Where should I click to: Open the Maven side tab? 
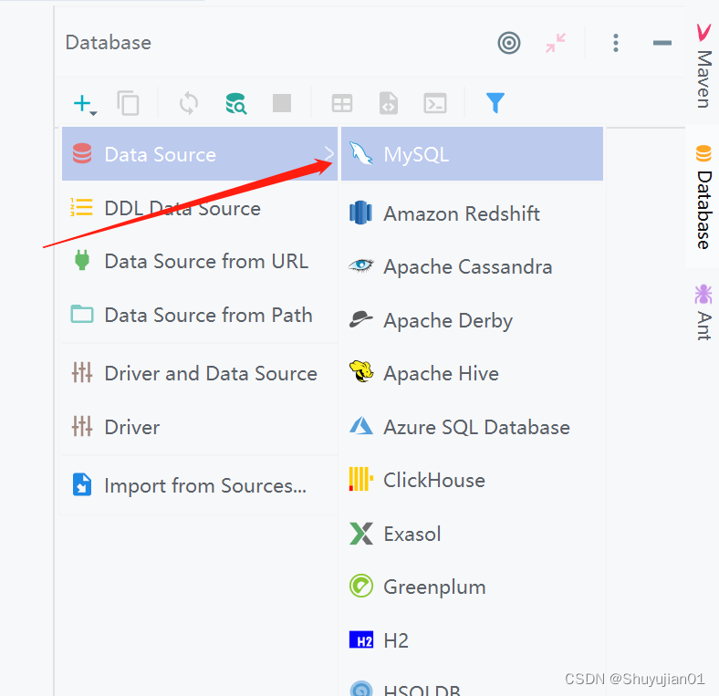tap(703, 66)
